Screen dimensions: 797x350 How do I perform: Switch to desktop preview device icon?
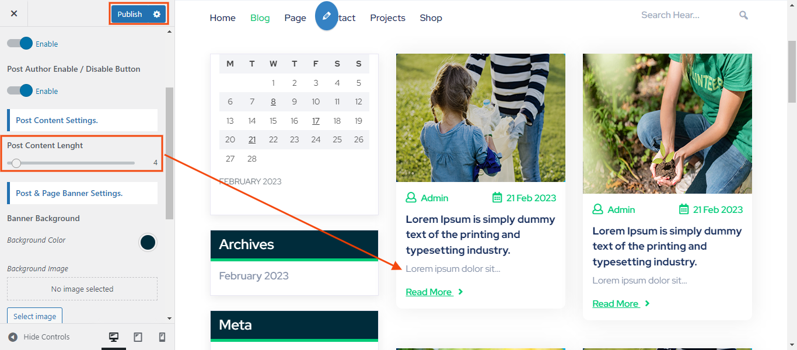pyautogui.click(x=114, y=337)
